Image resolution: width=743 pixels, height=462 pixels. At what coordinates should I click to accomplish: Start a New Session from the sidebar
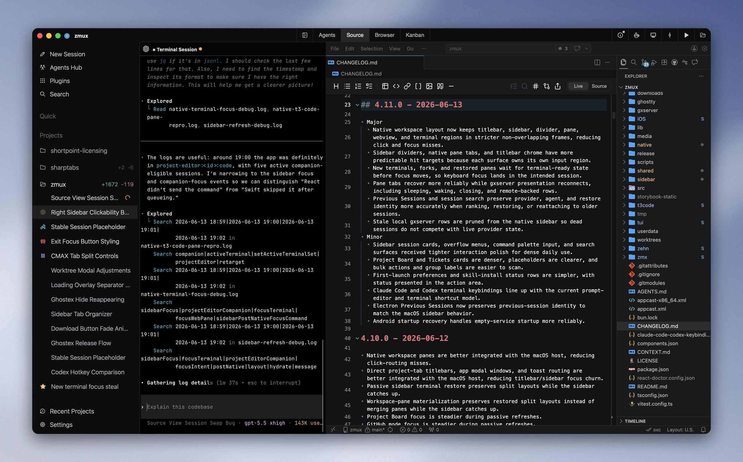pos(67,54)
